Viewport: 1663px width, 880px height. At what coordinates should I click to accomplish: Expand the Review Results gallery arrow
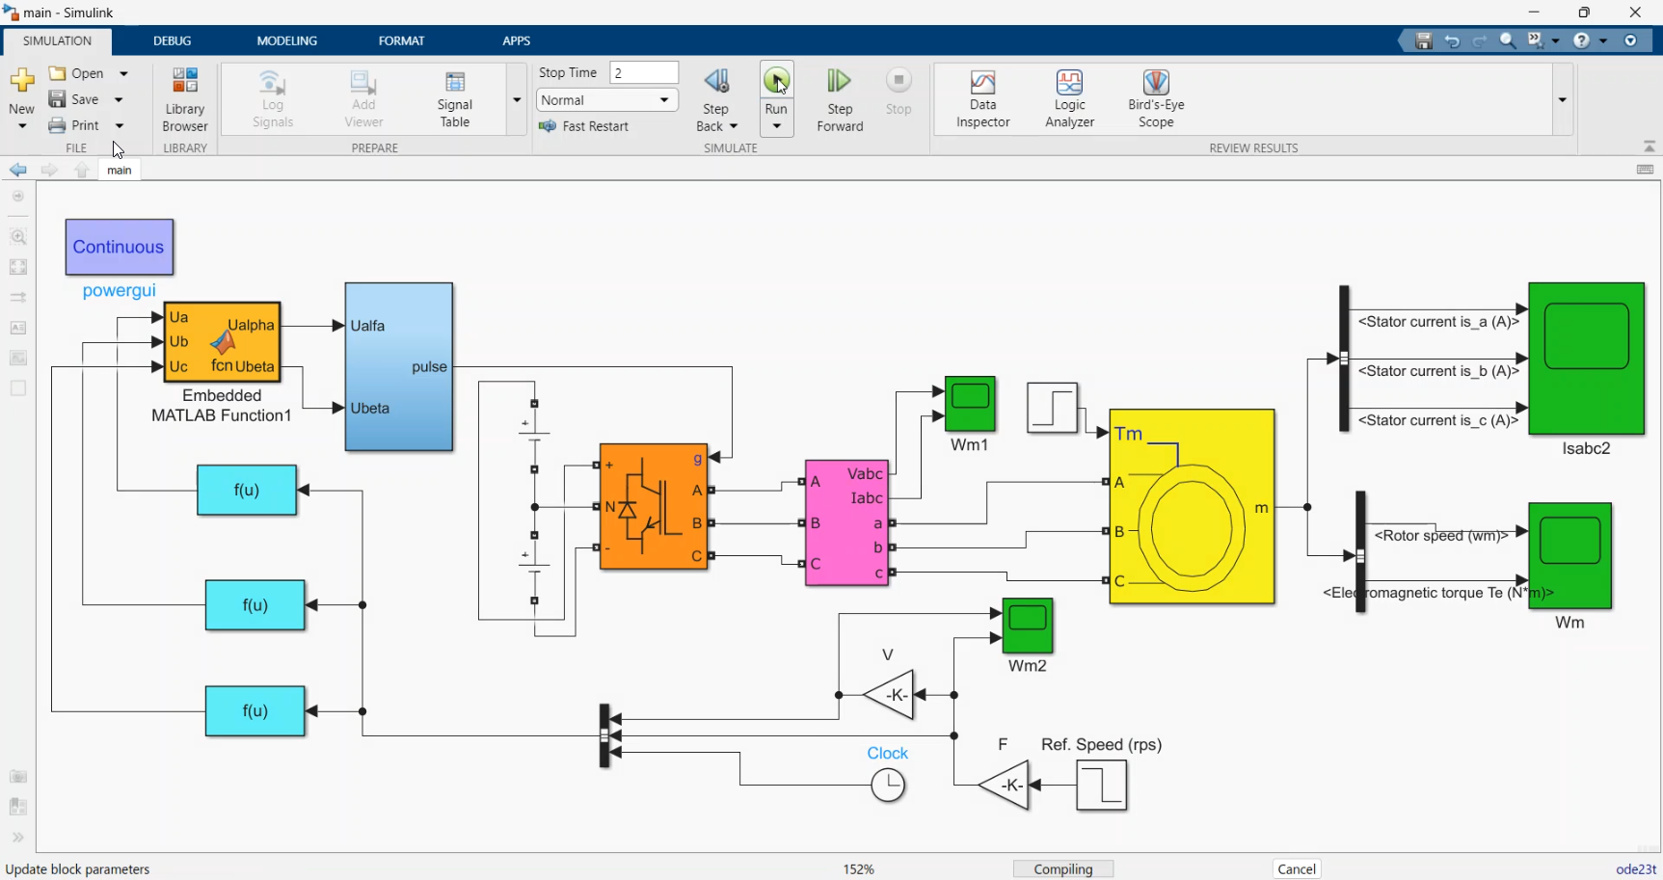pyautogui.click(x=1562, y=99)
